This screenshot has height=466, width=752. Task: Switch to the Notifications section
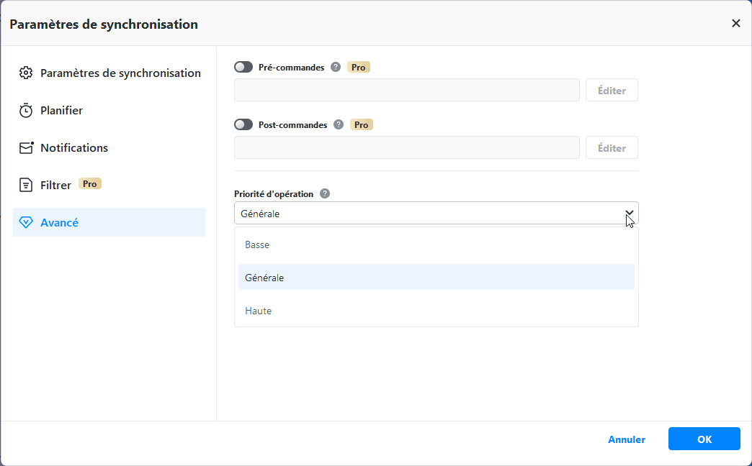74,148
